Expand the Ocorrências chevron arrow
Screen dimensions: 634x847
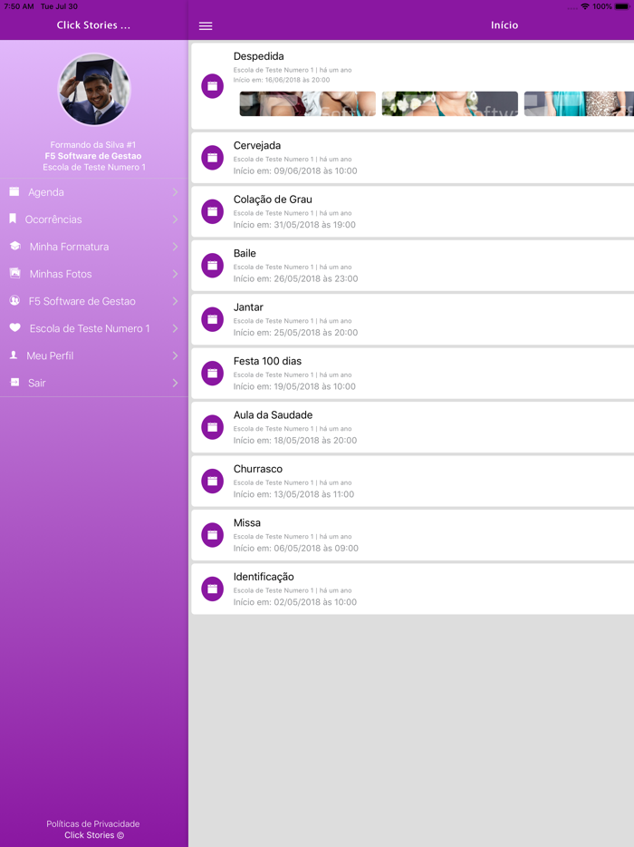coord(176,219)
